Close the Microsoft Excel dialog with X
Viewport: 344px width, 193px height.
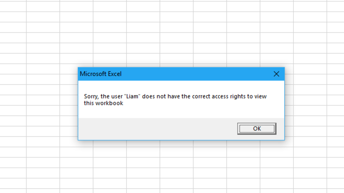pos(276,74)
